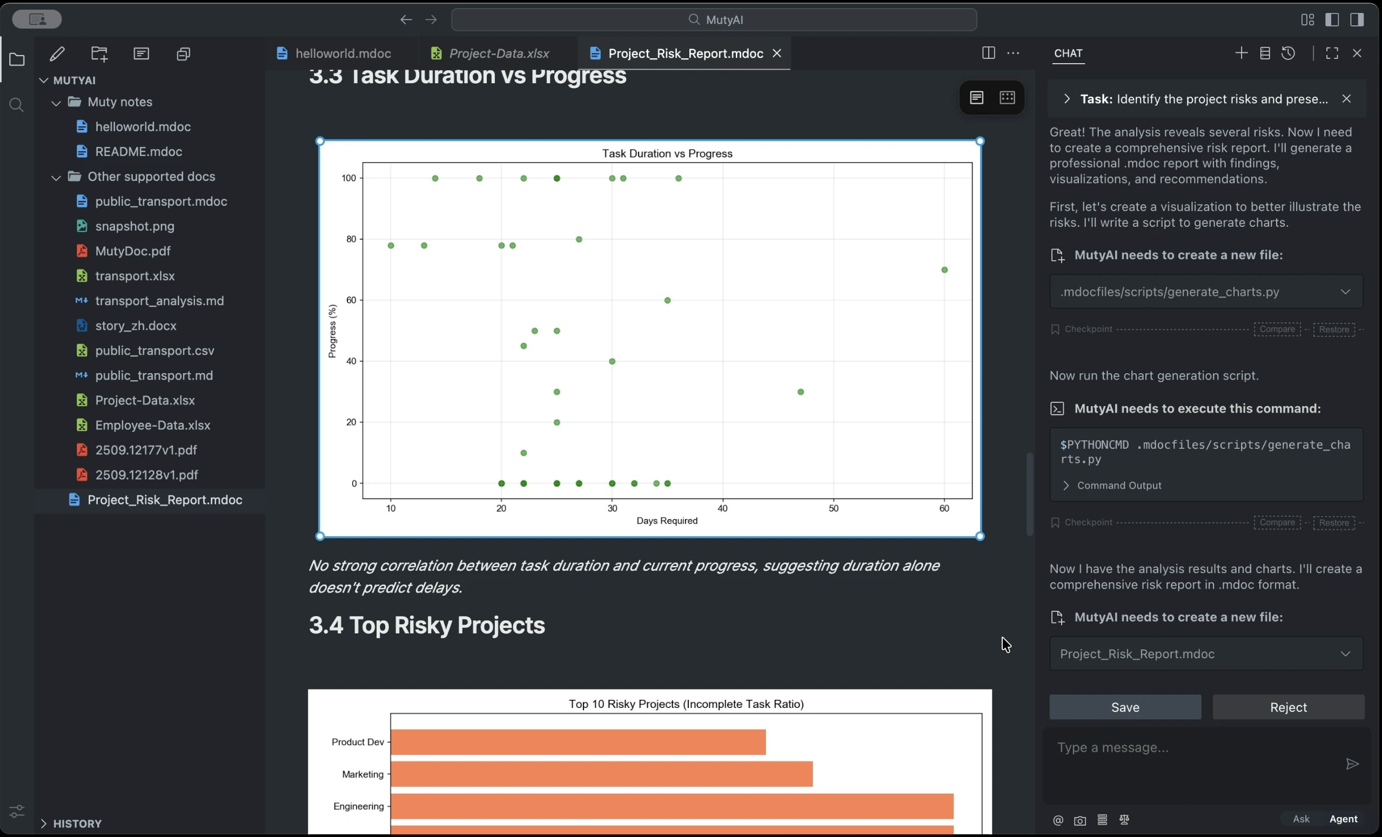Expand the generate_charts.py file dropdown
Viewport: 1382px width, 837px height.
point(1345,292)
